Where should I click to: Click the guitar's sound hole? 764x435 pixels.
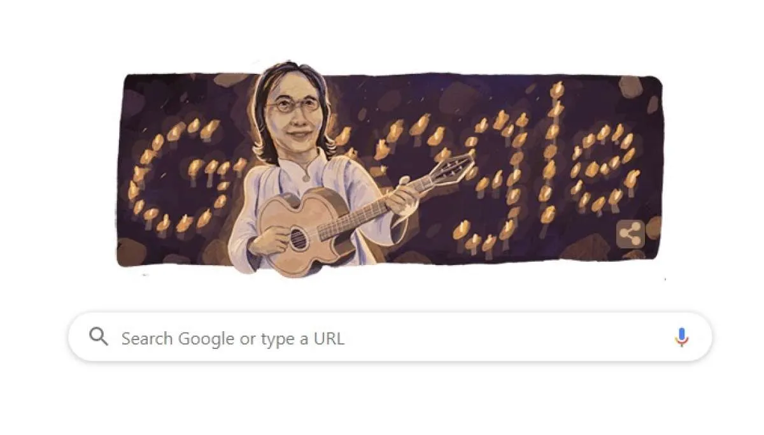297,238
